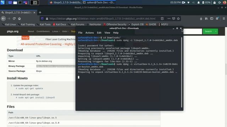Open the Kali Forums bookmark
The height and width of the screenshot is (127, 227).
pyautogui.click(x=76, y=24)
